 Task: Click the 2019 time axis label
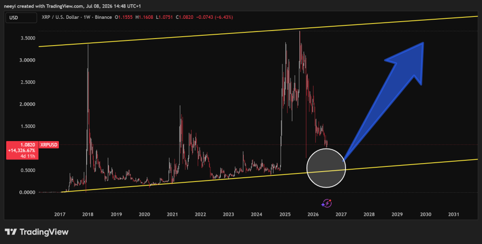pos(116,214)
